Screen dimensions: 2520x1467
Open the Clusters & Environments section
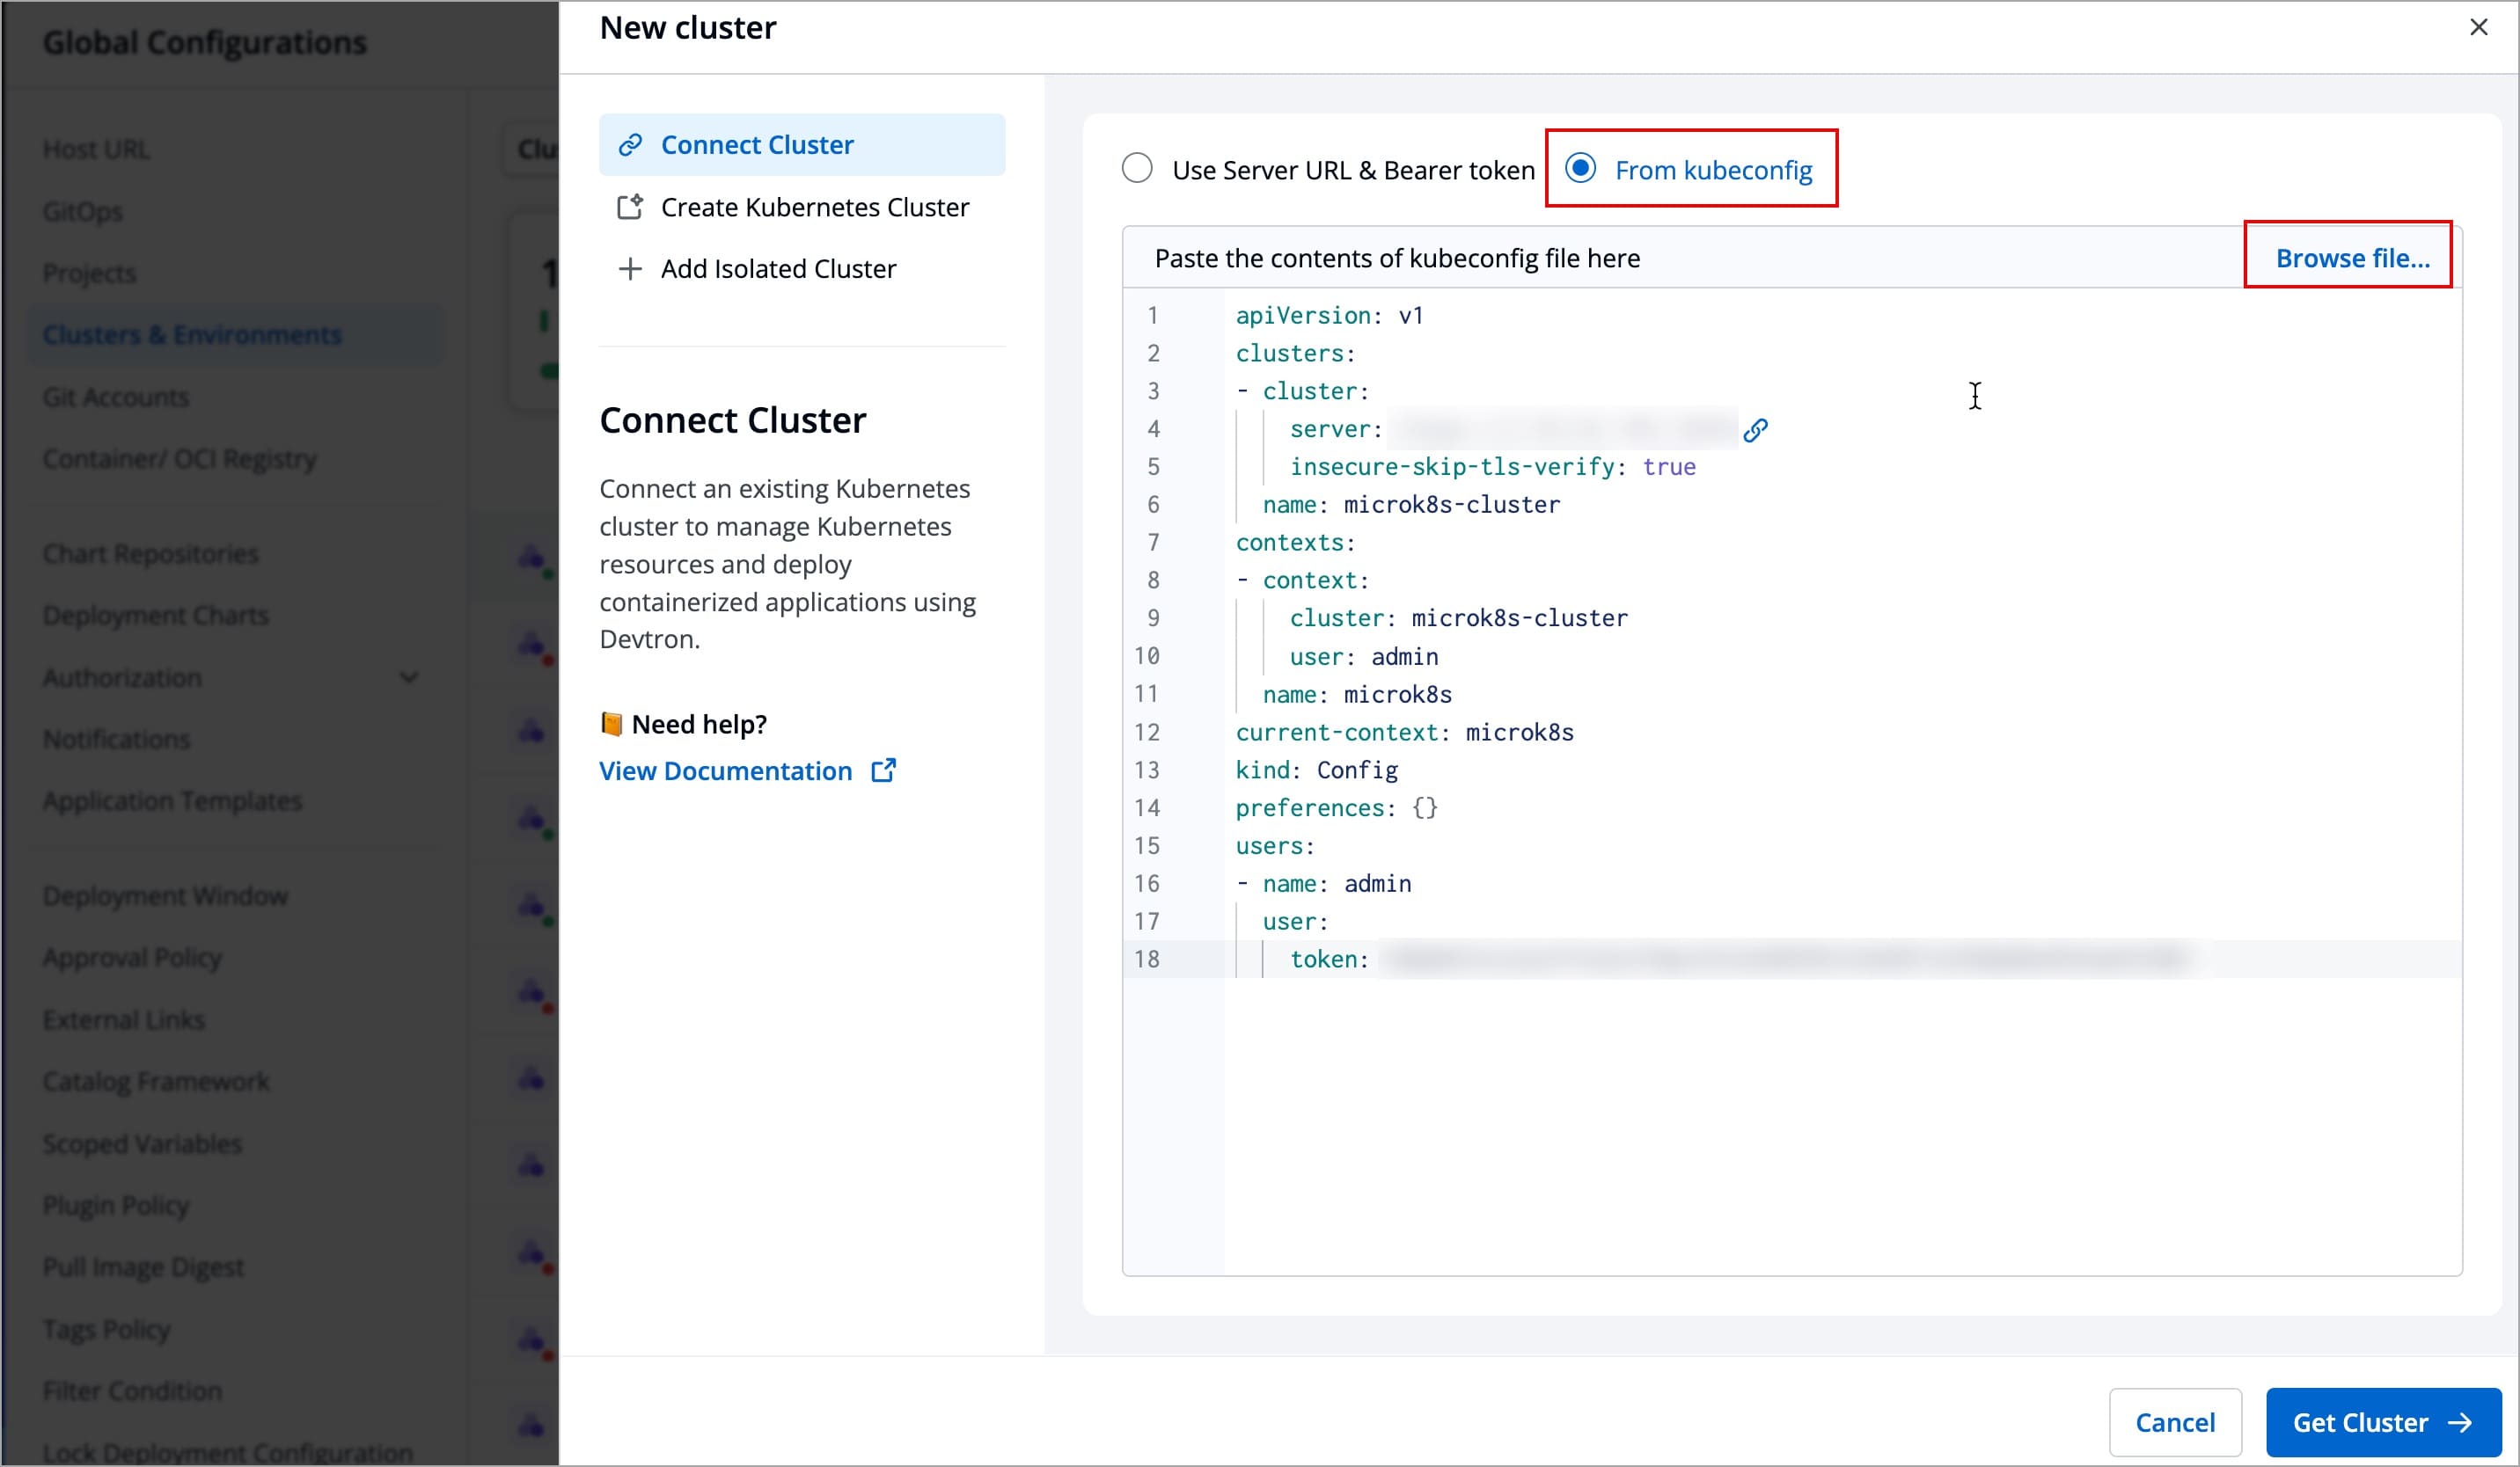tap(192, 334)
